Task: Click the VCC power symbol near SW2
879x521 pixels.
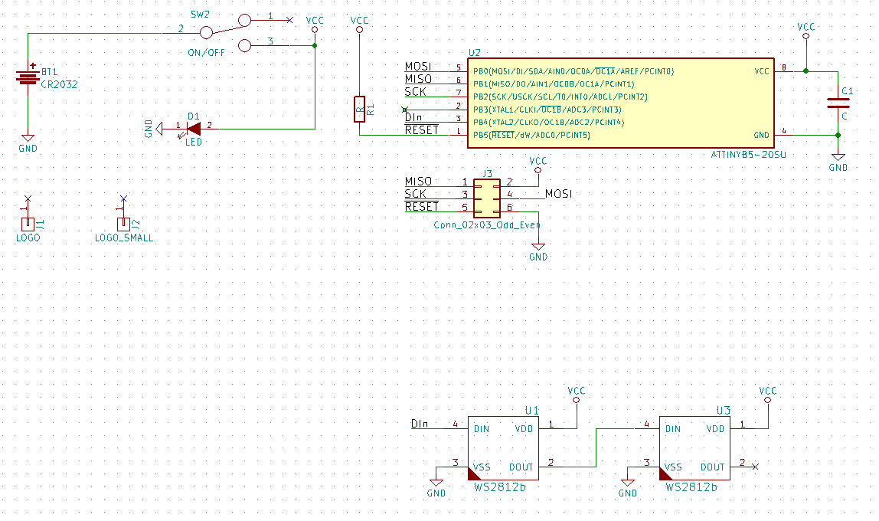Action: coord(315,25)
